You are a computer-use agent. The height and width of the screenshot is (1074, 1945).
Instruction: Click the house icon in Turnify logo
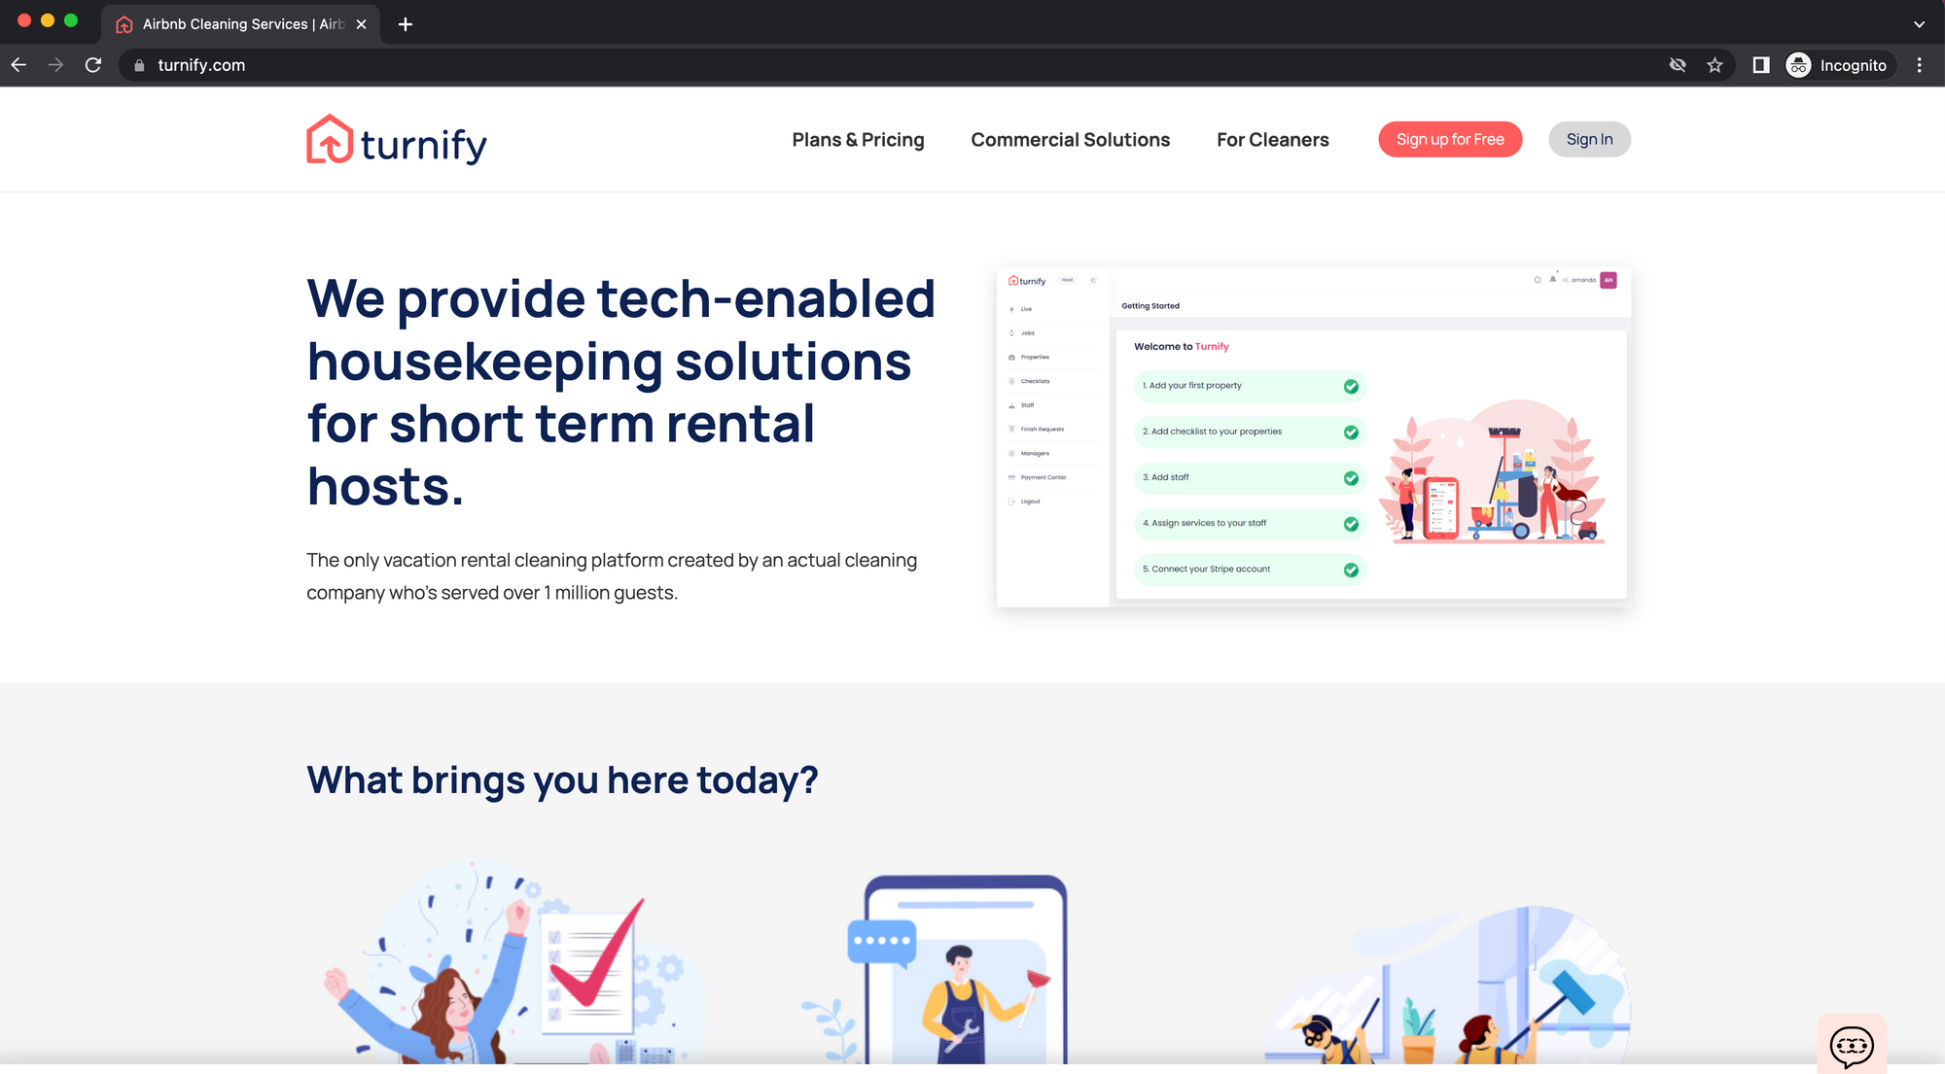(327, 139)
